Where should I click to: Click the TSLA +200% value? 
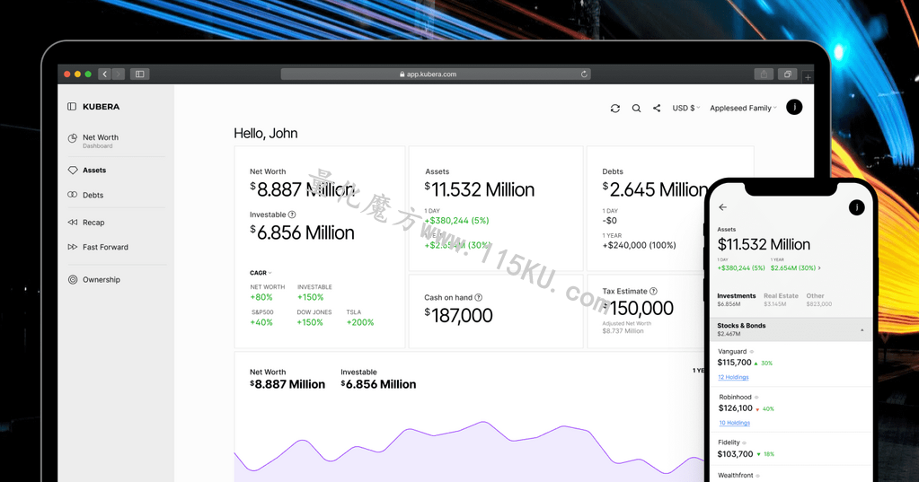(x=360, y=322)
